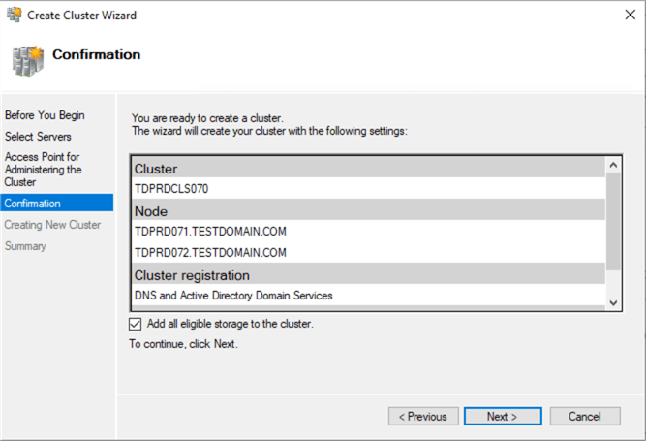Click the settings list vertical scrollbar thumb
The height and width of the screenshot is (441, 646).
[x=612, y=223]
